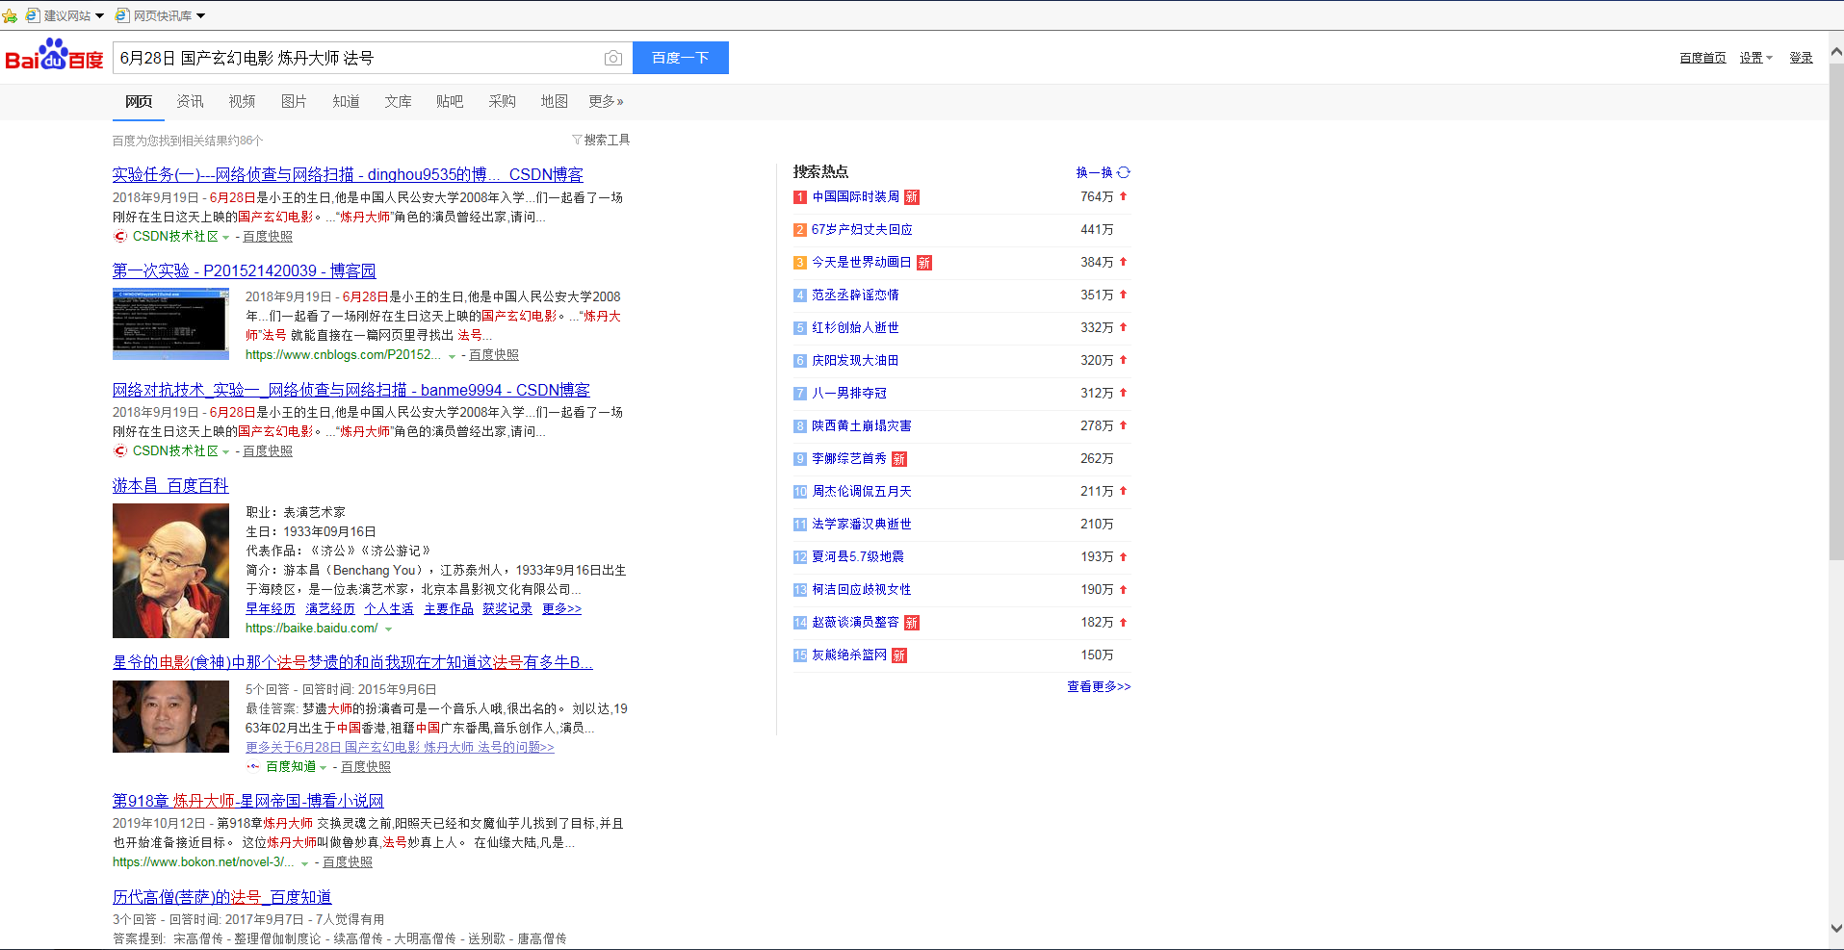
Task: Open hot search 夏河县5.7级地震
Action: pos(858,557)
